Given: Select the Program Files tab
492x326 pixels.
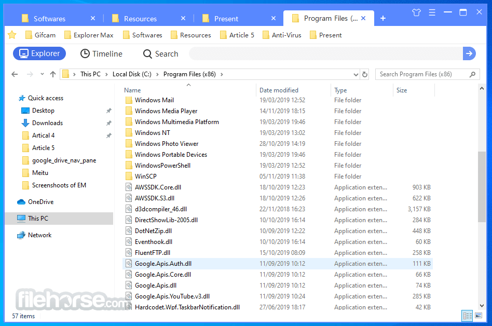Looking at the screenshot, I should [329, 18].
